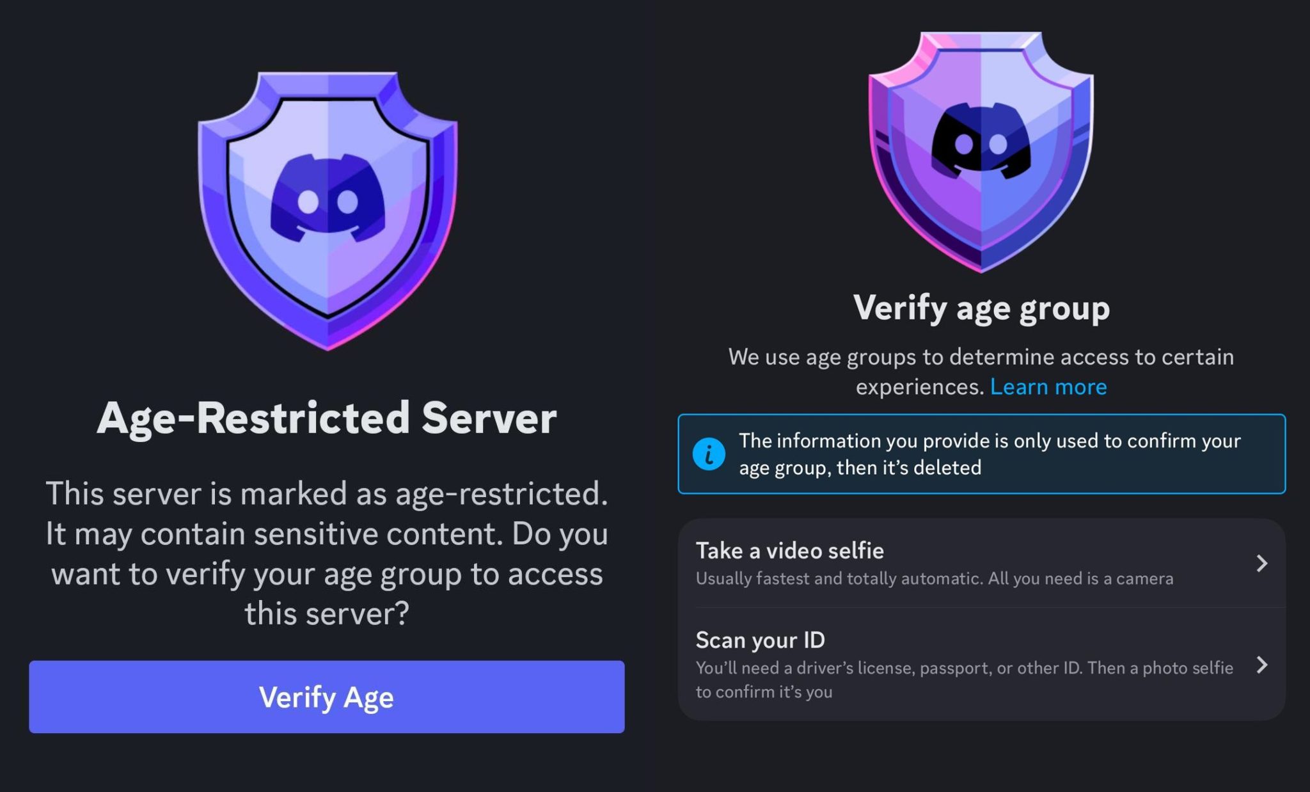
Task: Open the Learn more link
Action: tap(1048, 387)
